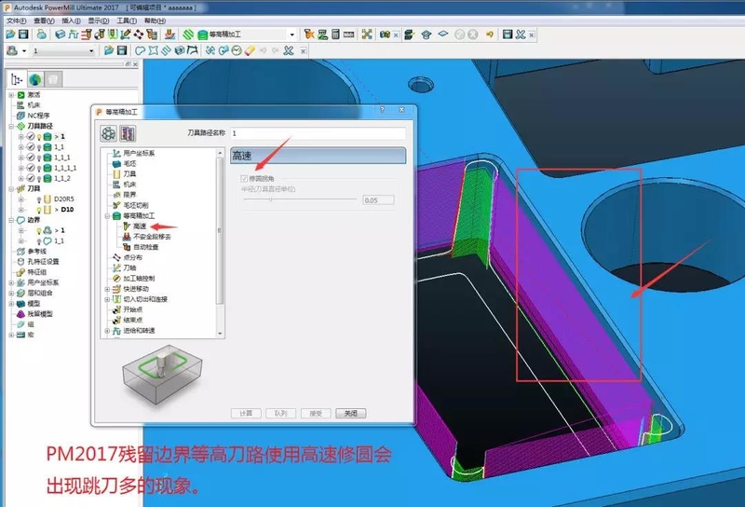Screen dimensions: 745x507
Task: Open the 查看(V) menu
Action: click(43, 20)
